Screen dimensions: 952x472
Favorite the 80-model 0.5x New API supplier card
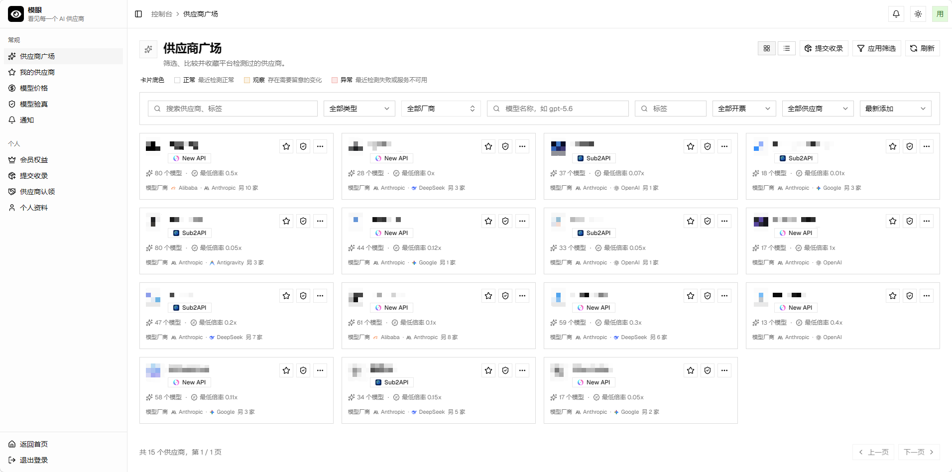[286, 146]
